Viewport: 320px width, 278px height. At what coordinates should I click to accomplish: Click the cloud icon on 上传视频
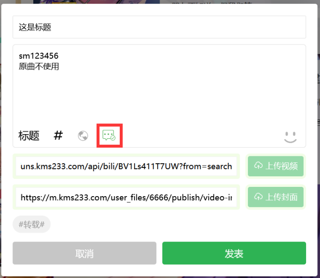point(258,165)
